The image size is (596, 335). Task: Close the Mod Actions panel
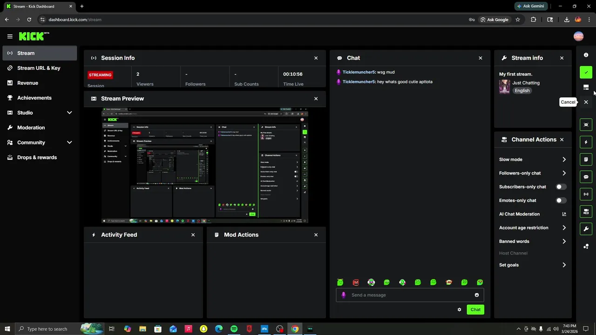point(316,235)
